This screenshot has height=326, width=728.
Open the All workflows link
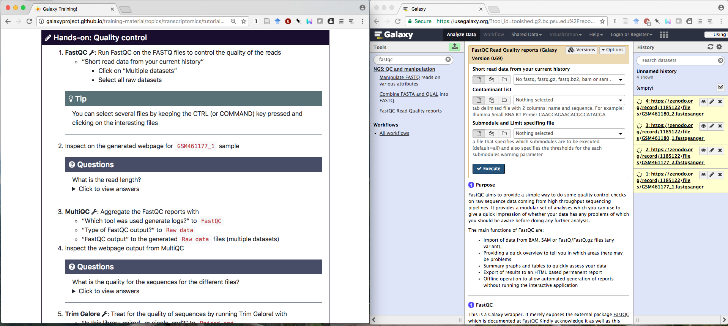pyautogui.click(x=394, y=133)
